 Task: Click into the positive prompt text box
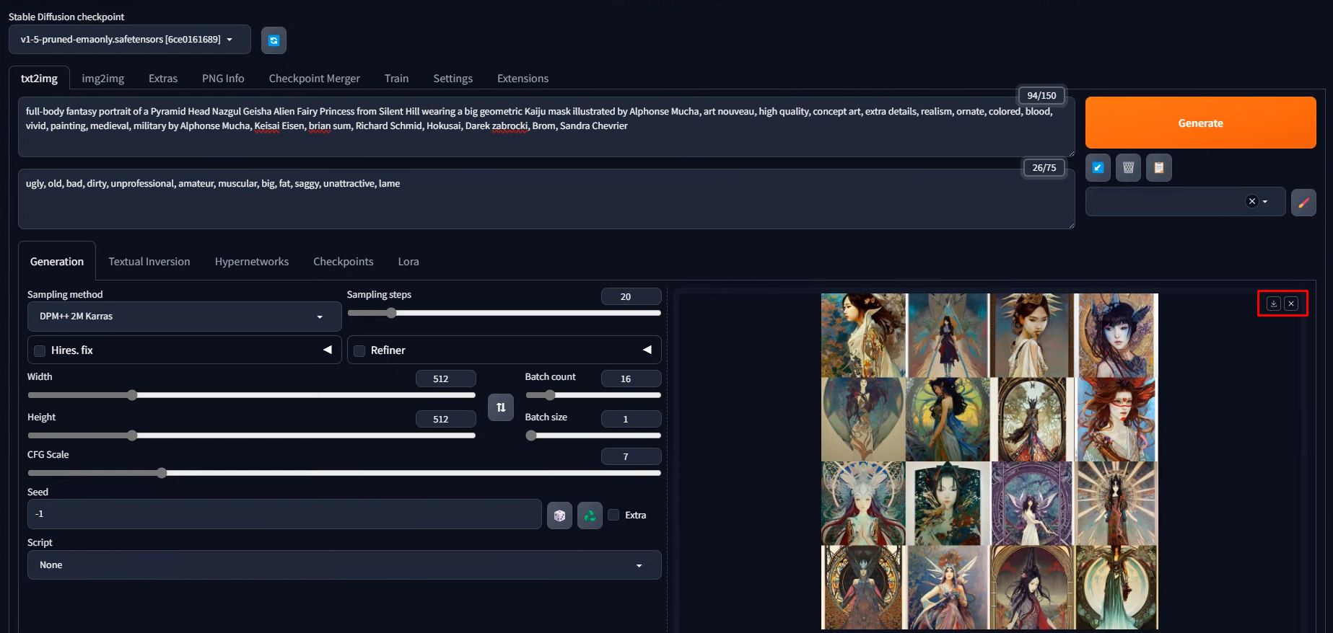pyautogui.click(x=546, y=127)
